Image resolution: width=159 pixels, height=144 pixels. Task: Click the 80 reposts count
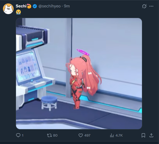pos(55,135)
